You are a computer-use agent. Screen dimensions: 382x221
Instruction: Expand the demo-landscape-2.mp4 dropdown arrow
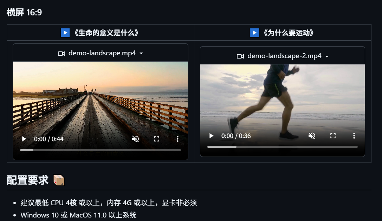pos(327,56)
